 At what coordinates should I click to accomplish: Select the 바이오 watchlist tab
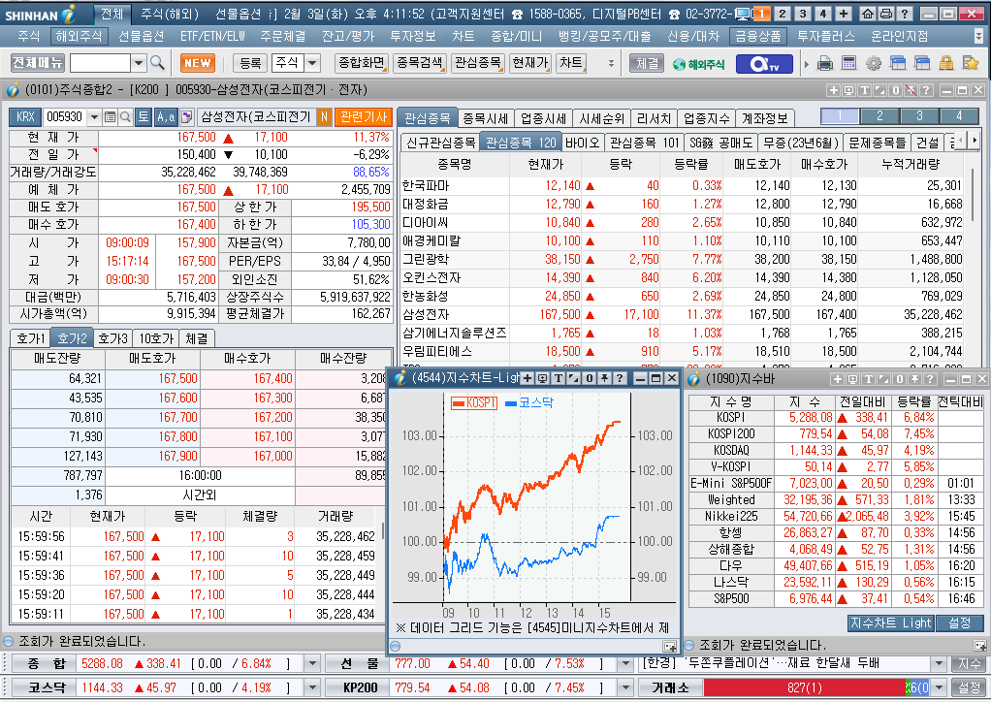point(582,143)
